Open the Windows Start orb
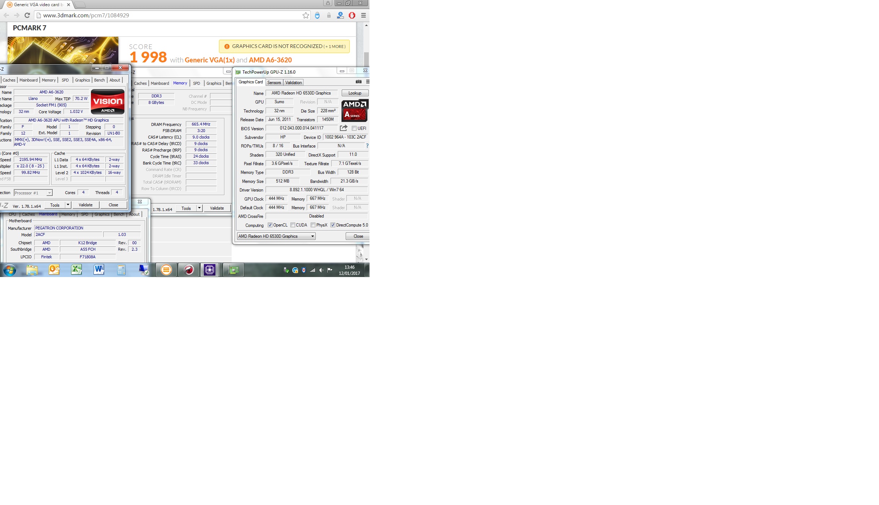This screenshot has width=879, height=505. tap(10, 270)
